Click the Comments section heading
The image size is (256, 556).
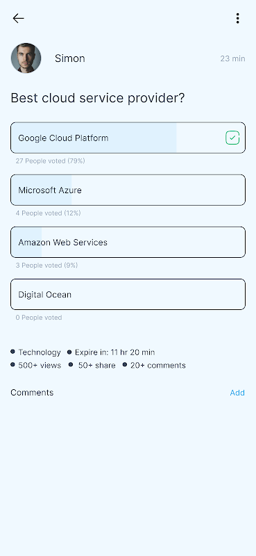point(32,393)
